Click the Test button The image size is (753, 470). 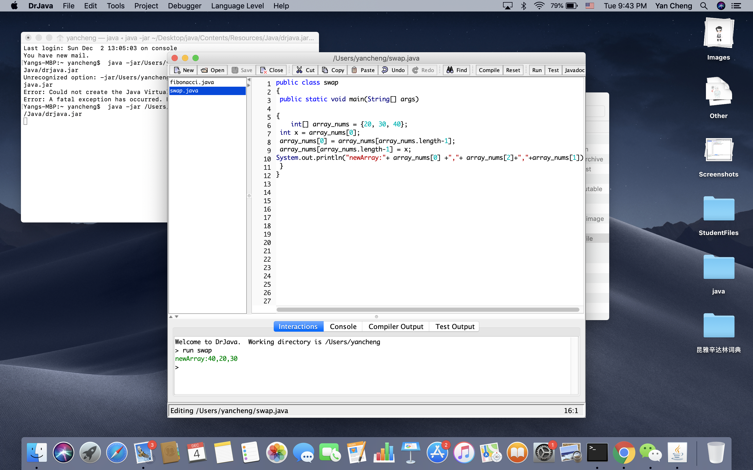point(553,70)
